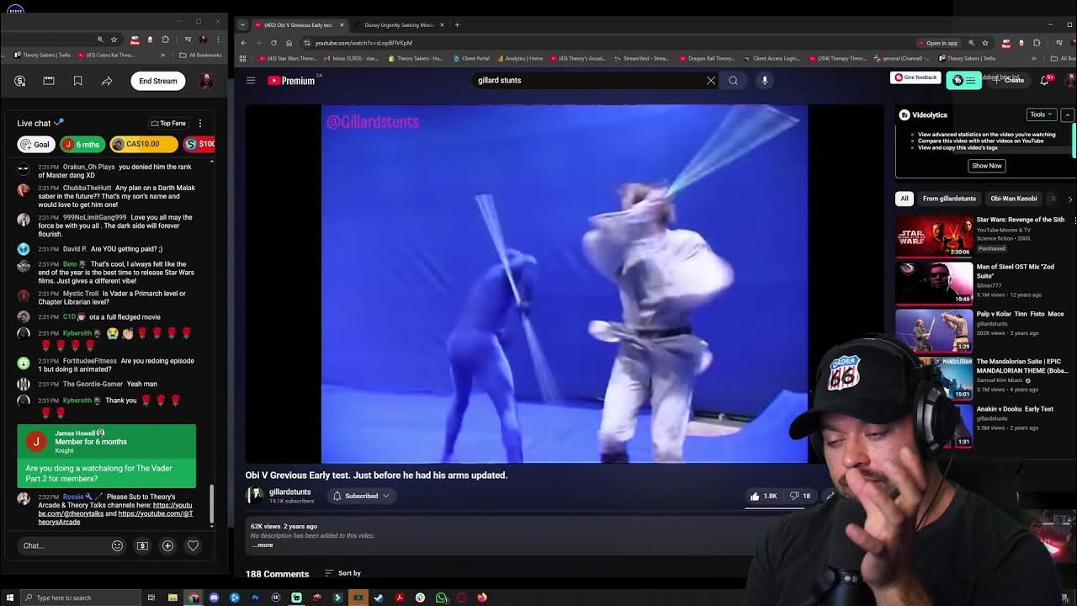Clear the YouTube search text with X
Screen dimensions: 1077x606
[711, 80]
